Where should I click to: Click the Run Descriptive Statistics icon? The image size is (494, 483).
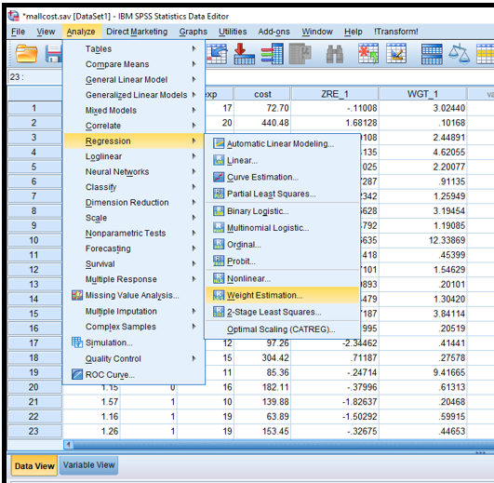pos(300,54)
